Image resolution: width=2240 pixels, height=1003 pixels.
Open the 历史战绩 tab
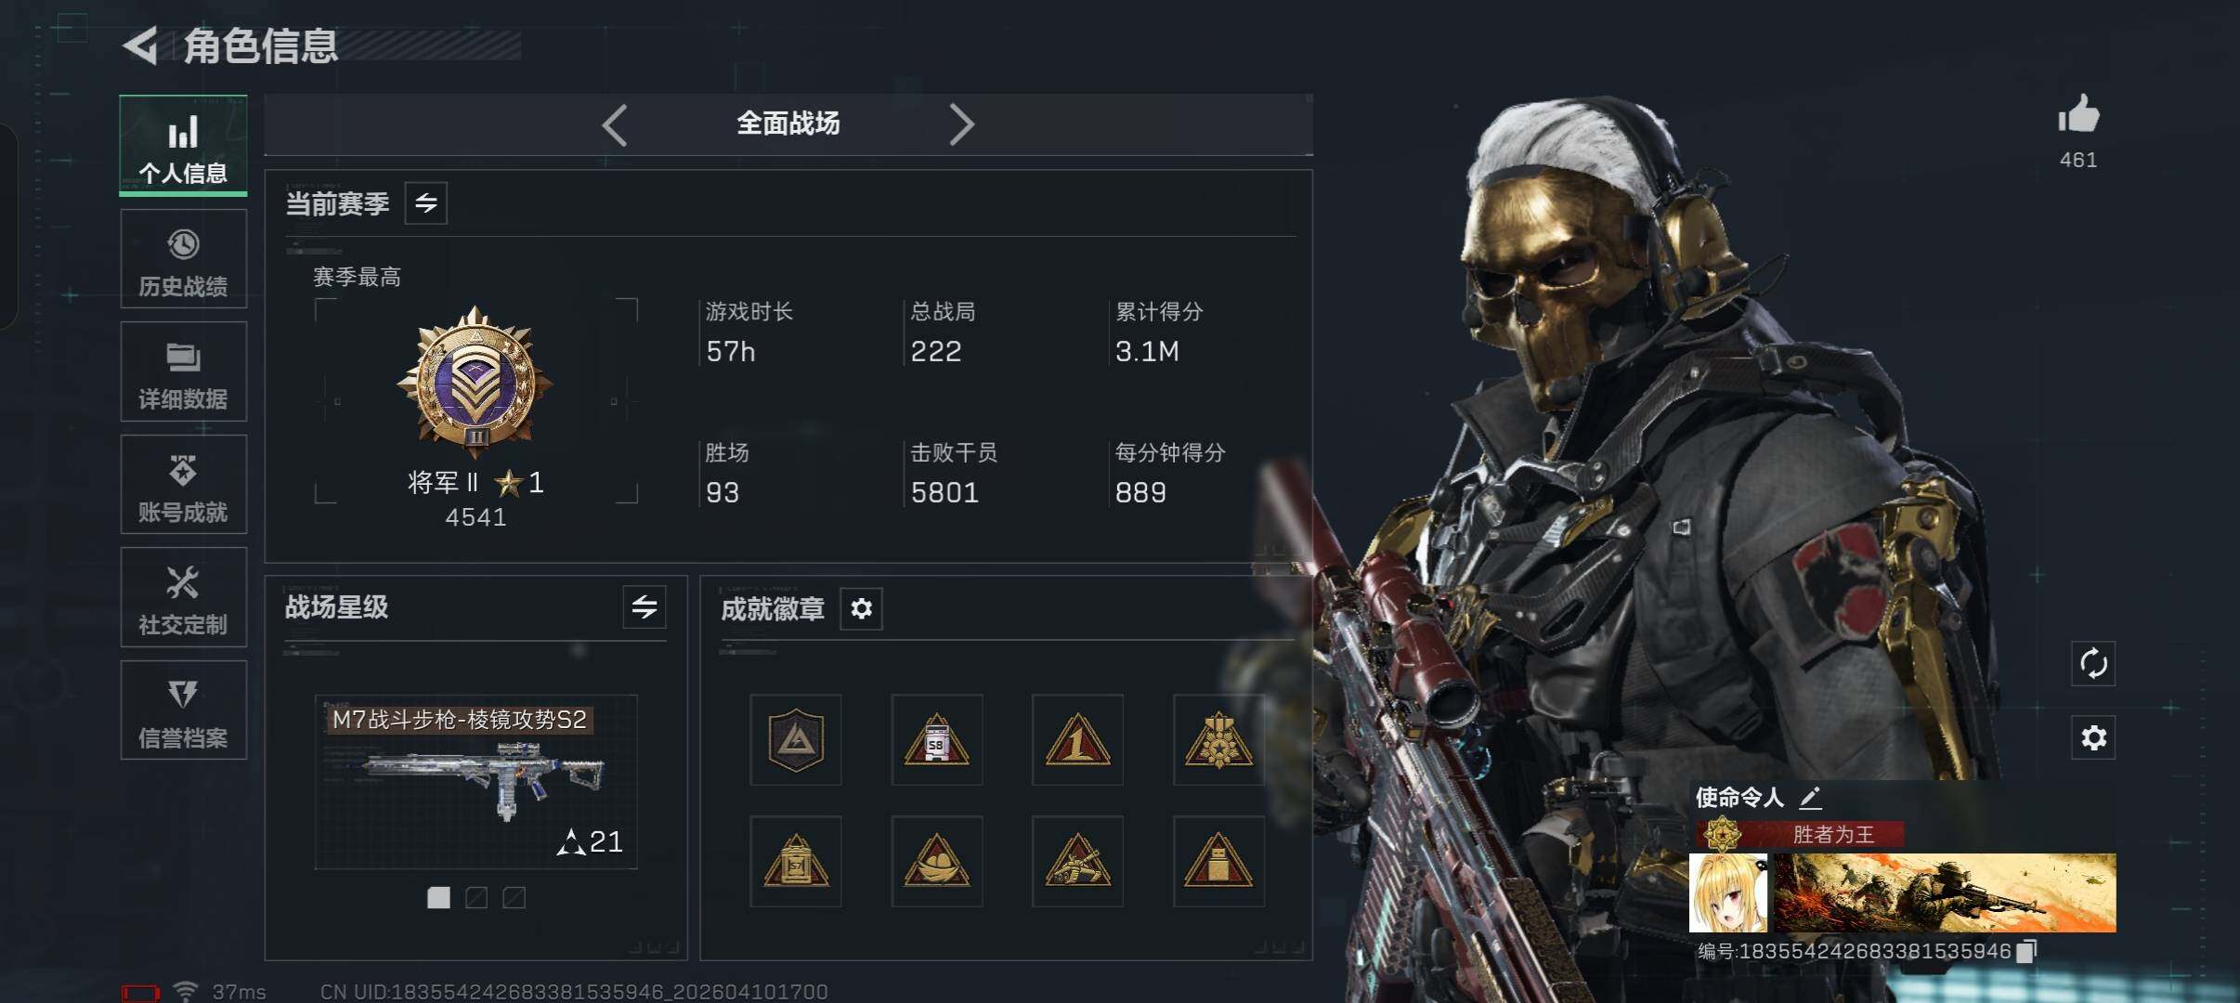tap(183, 259)
